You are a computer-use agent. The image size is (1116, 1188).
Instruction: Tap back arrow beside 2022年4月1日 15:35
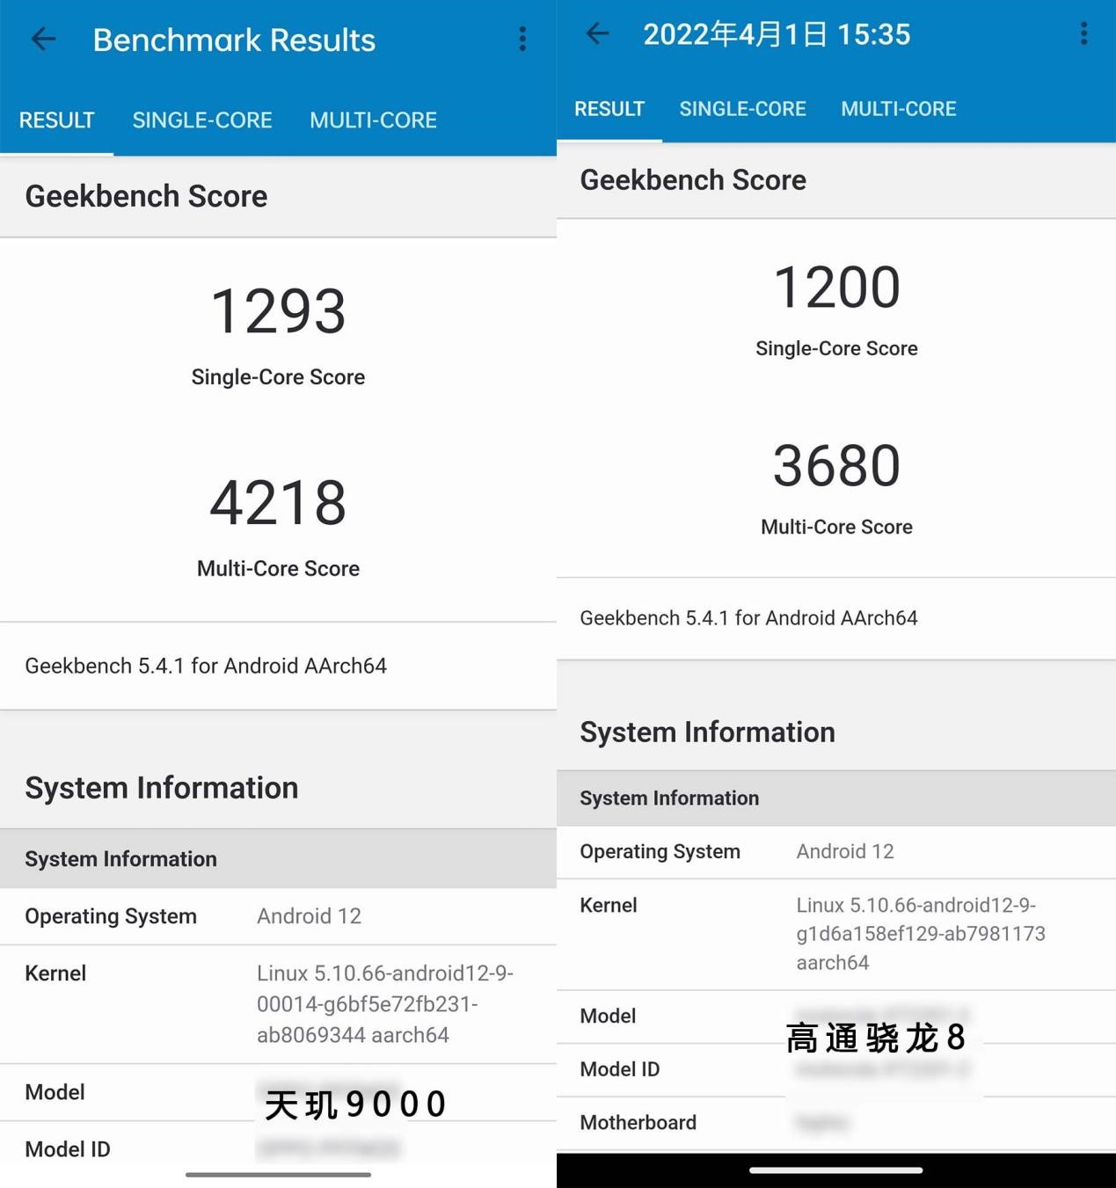(598, 33)
